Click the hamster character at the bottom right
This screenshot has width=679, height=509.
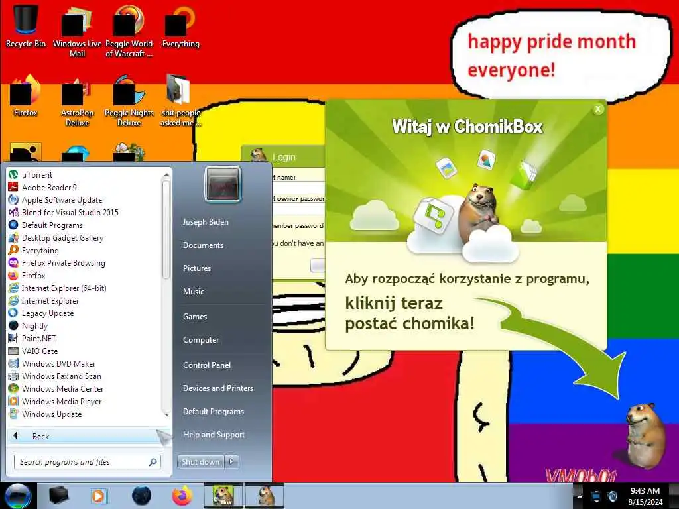[645, 435]
